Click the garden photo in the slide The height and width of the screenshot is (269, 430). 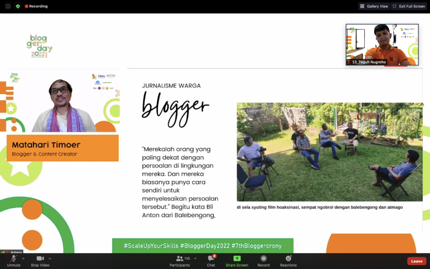pyautogui.click(x=329, y=152)
